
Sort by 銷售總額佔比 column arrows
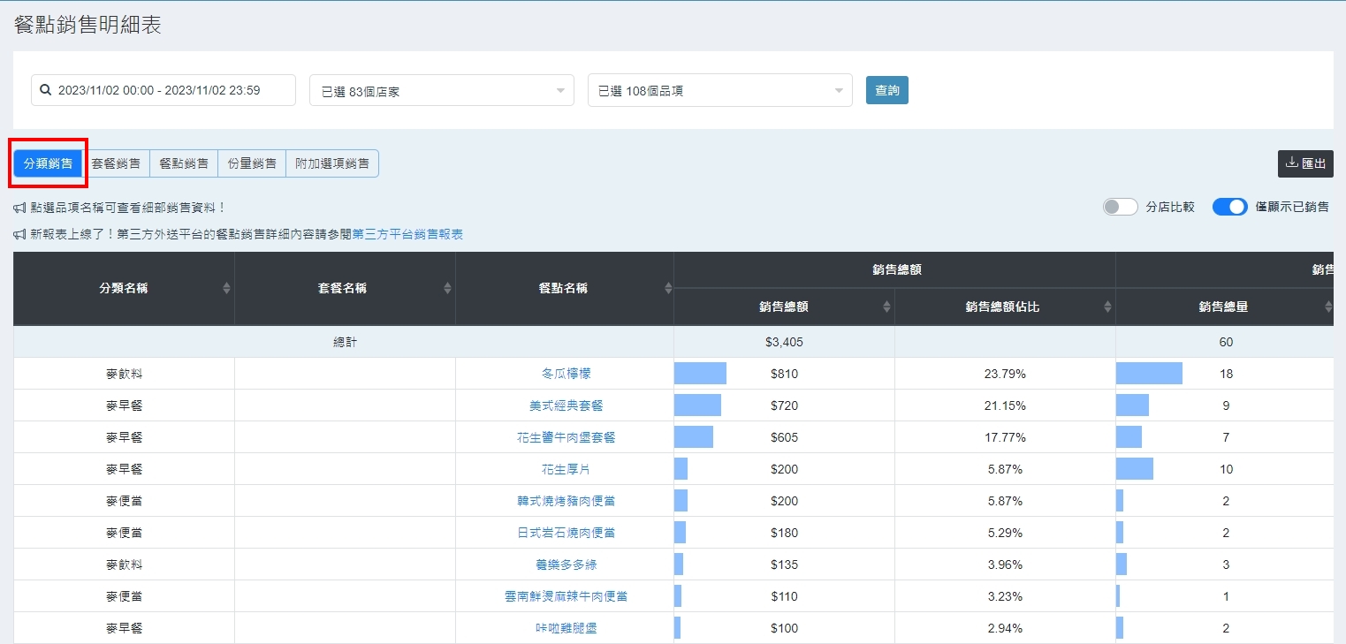(x=1107, y=307)
